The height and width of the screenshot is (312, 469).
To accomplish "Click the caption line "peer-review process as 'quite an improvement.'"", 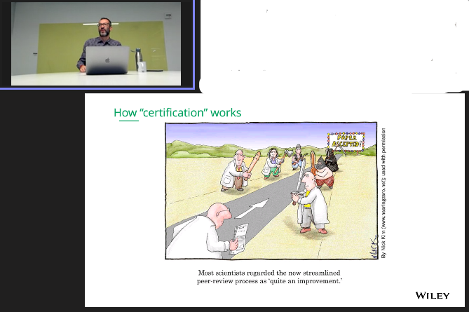I will (x=269, y=281).
